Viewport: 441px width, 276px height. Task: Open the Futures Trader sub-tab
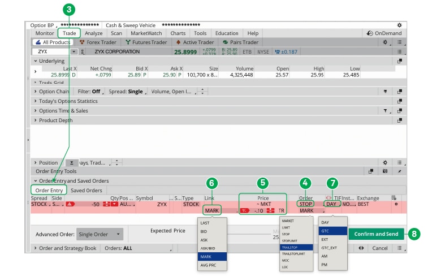point(146,42)
